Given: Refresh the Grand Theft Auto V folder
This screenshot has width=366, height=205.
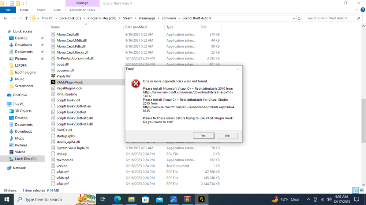Looking at the screenshot, I should pos(299,18).
